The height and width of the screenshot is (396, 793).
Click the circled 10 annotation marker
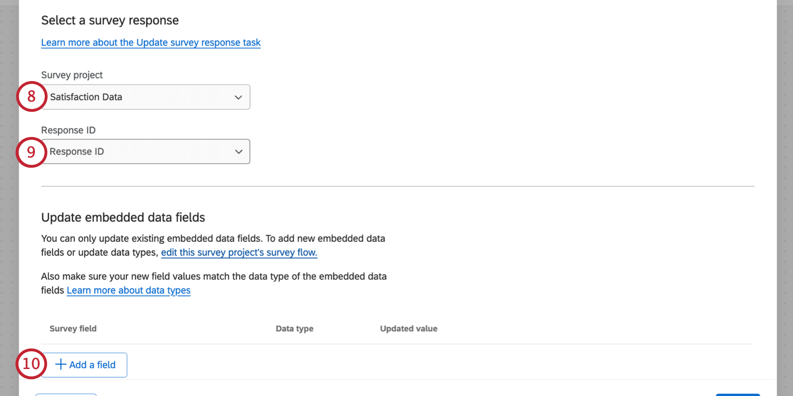[30, 364]
